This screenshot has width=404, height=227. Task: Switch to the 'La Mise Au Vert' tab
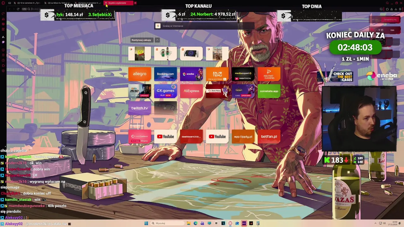pos(58,3)
